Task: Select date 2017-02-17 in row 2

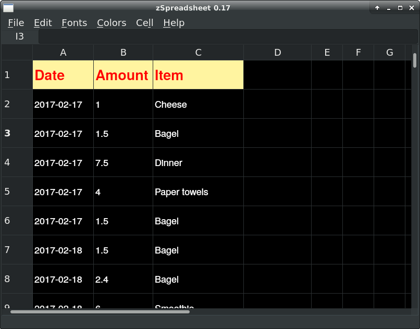Action: pos(63,104)
